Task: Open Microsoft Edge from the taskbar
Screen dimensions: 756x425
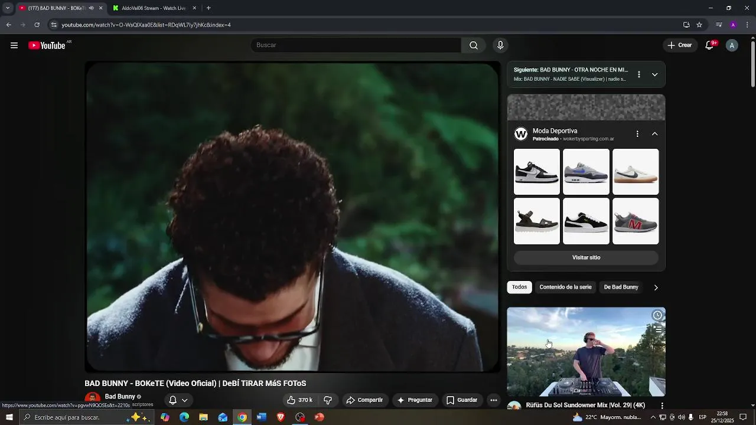Action: (184, 417)
